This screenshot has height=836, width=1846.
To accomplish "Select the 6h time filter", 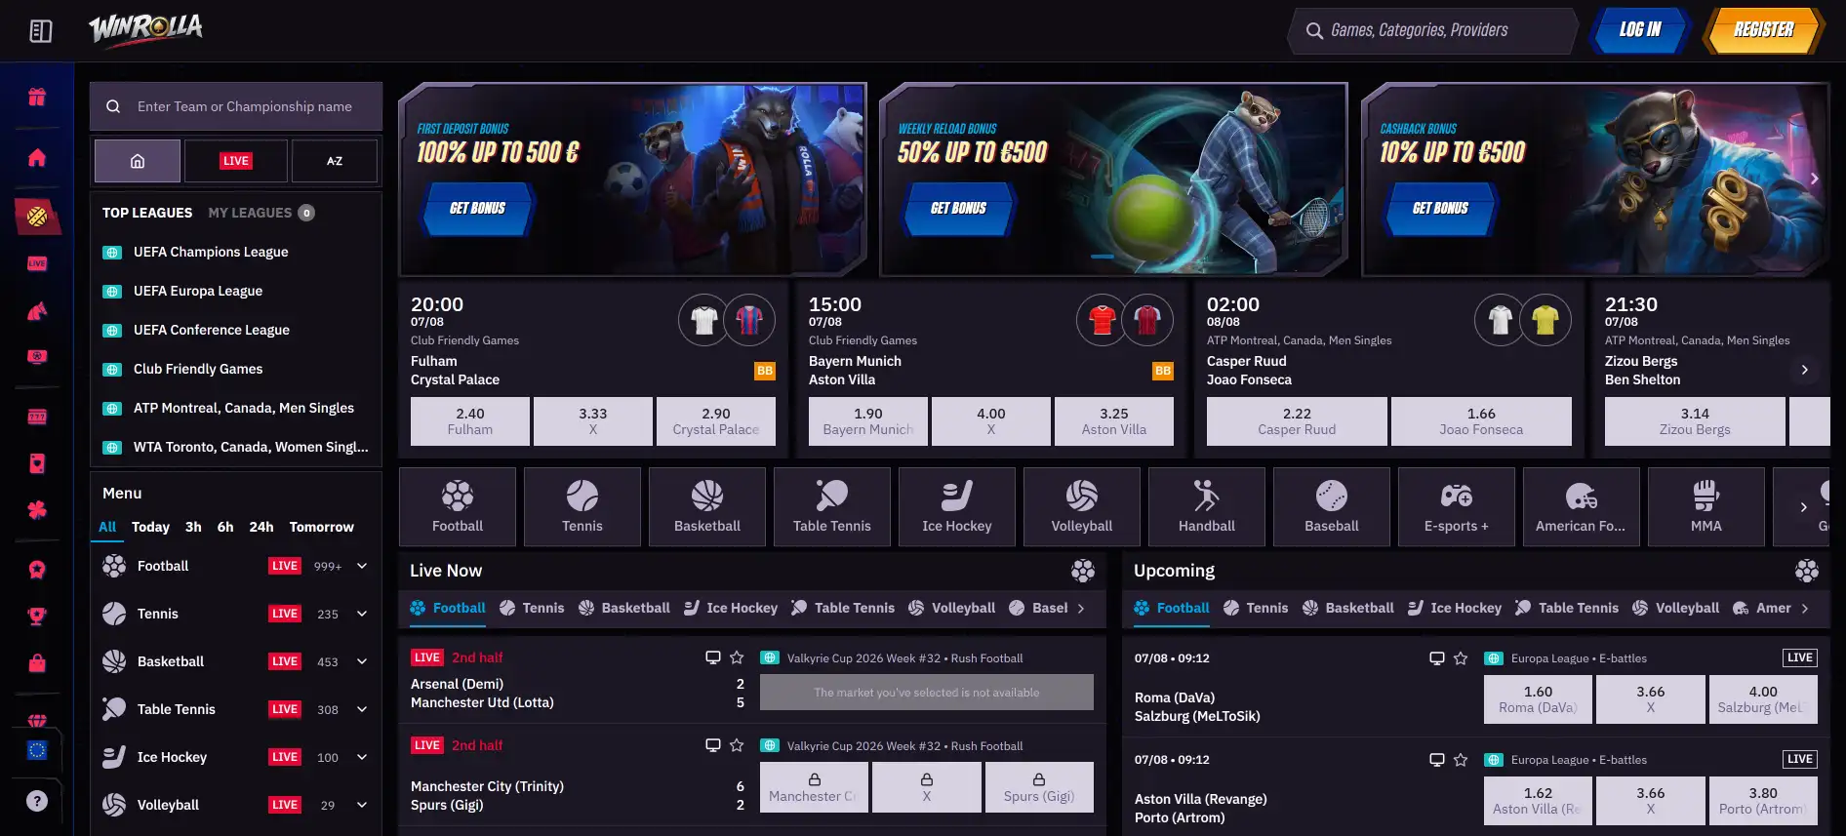I will (x=225, y=527).
